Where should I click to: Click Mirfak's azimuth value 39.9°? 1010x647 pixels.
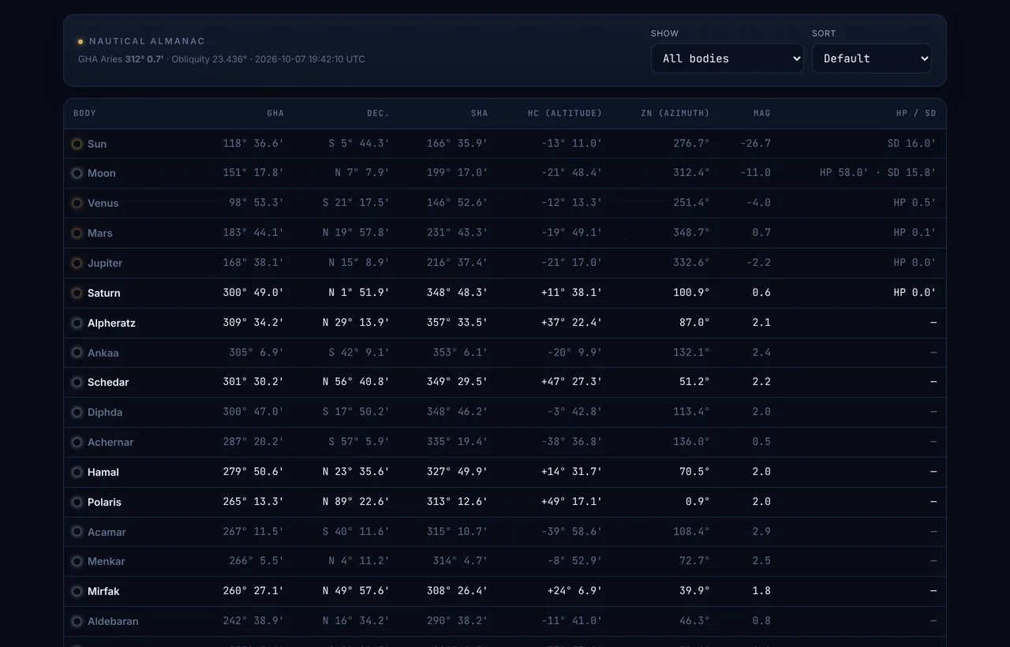tap(694, 591)
